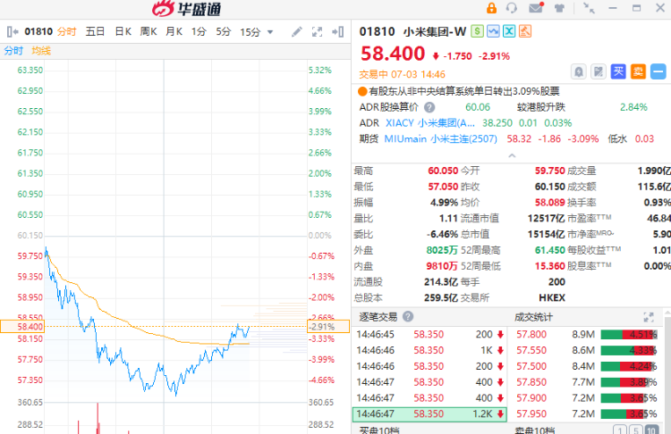Click the orange 卖 sell button
Screen dimensions: 671x434
tap(638, 71)
